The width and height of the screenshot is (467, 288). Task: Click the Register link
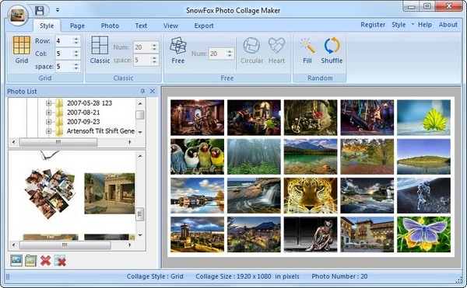point(373,25)
